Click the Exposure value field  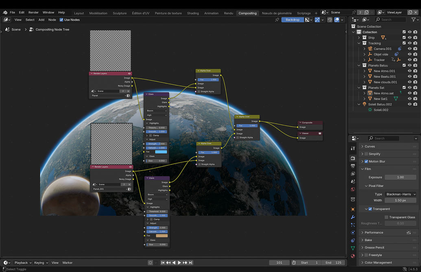(x=400, y=177)
